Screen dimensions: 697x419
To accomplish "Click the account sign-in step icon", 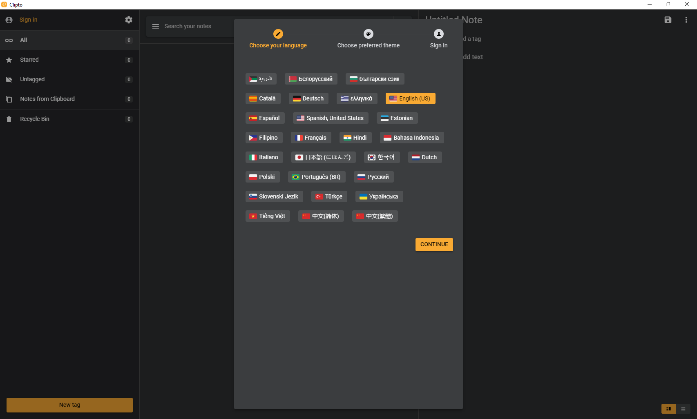I will click(438, 34).
